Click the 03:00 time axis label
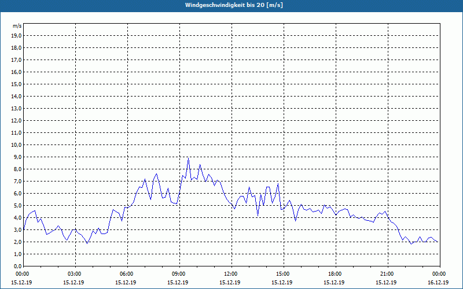463x289 pixels. pyautogui.click(x=76, y=274)
